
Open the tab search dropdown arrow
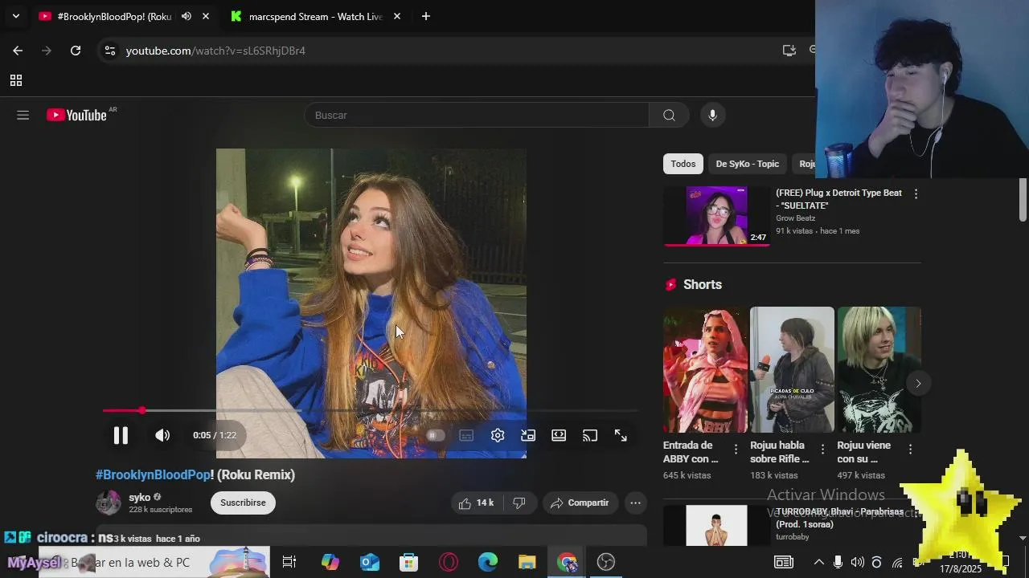pyautogui.click(x=15, y=16)
